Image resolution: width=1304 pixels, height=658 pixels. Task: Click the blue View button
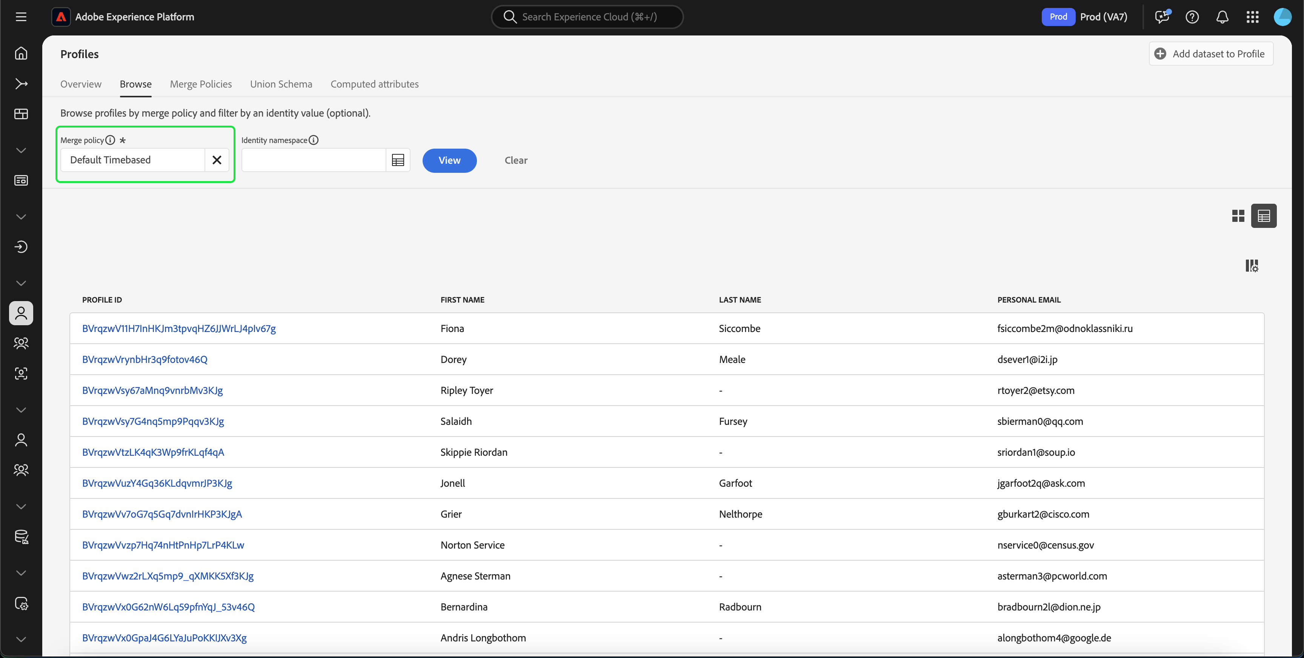[x=449, y=160]
